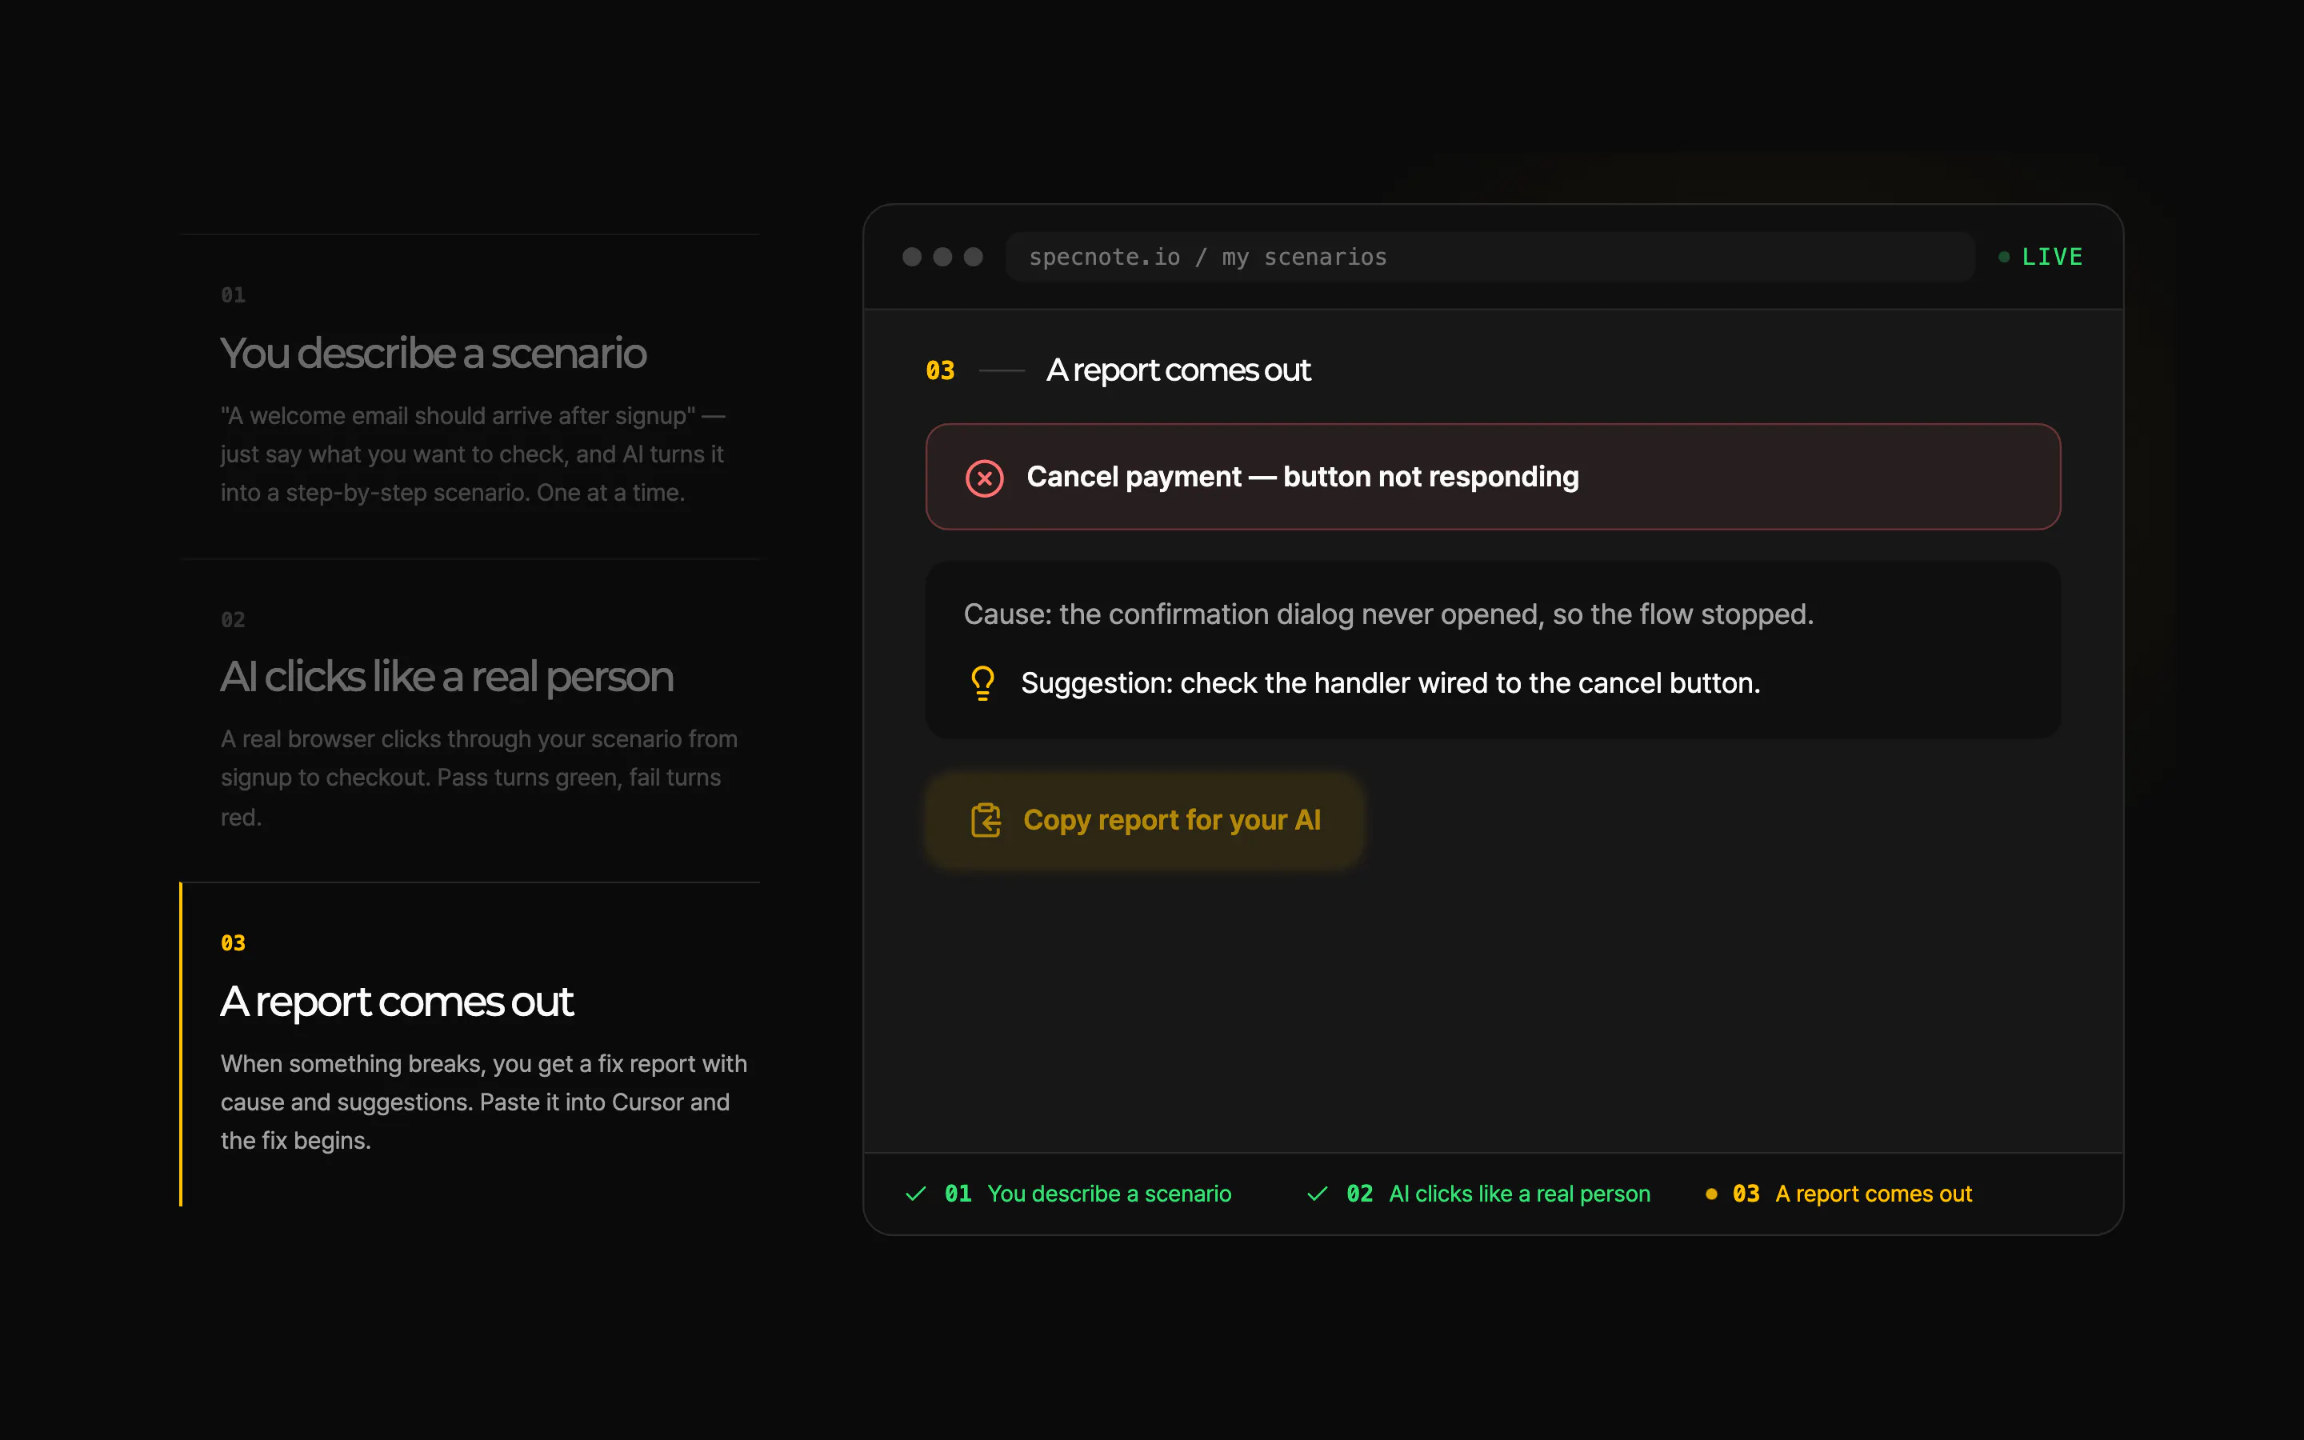Viewport: 2304px width, 1440px height.
Task: Click the Cause explanation text in report
Action: coord(1389,614)
